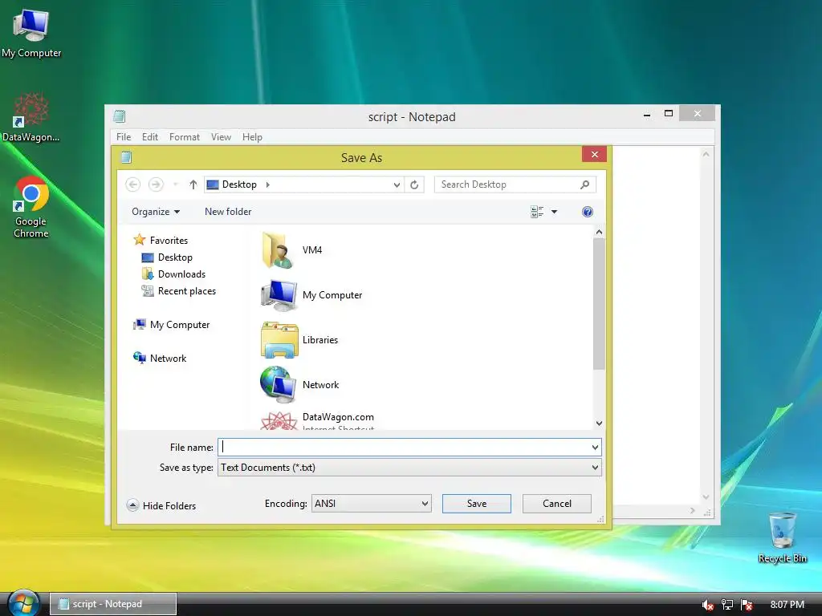Viewport: 822px width, 616px height.
Task: Select Desktop under Favorites
Action: 175,257
